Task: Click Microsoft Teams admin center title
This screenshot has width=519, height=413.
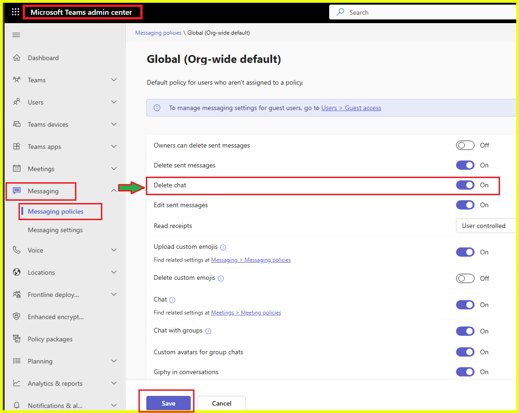Action: (x=81, y=12)
